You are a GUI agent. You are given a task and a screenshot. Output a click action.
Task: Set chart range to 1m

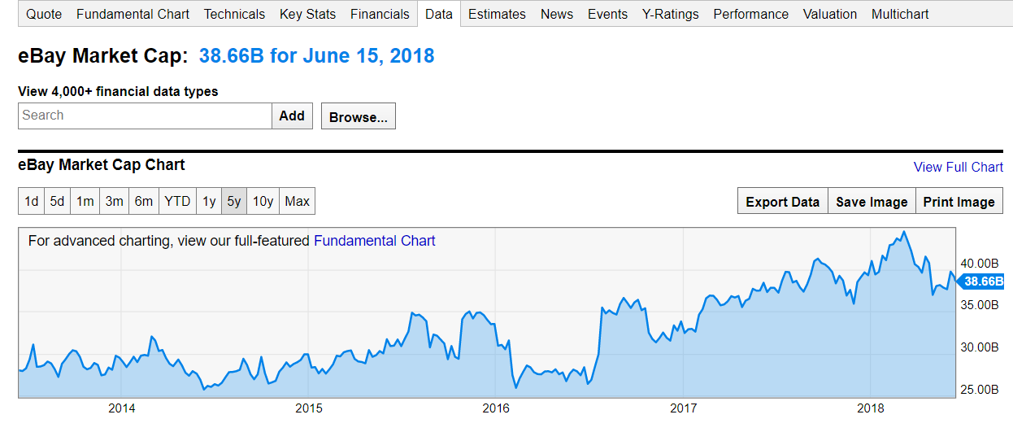[x=85, y=201]
